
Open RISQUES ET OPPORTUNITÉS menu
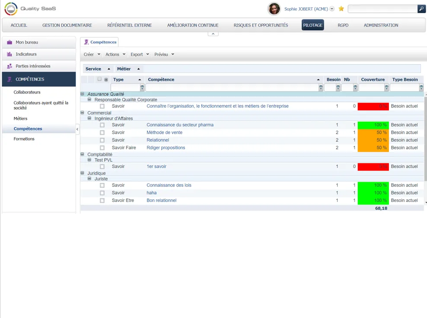pyautogui.click(x=261, y=25)
